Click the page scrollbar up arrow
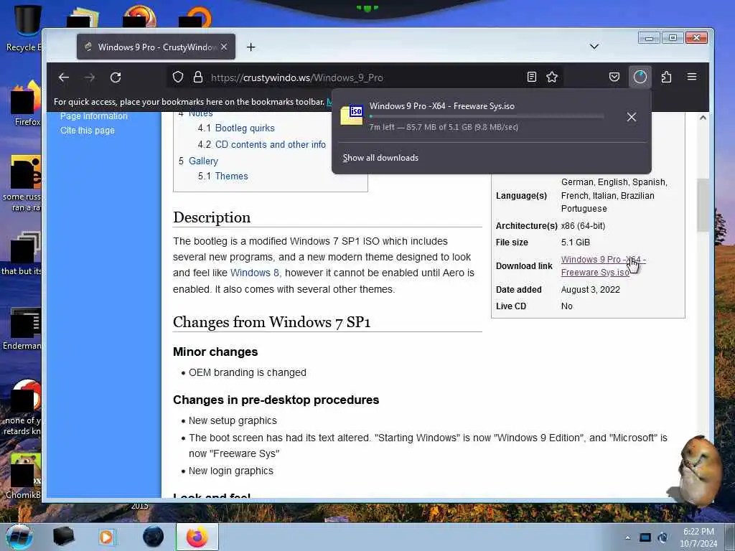Viewport: 735px width, 551px height. tap(703, 118)
